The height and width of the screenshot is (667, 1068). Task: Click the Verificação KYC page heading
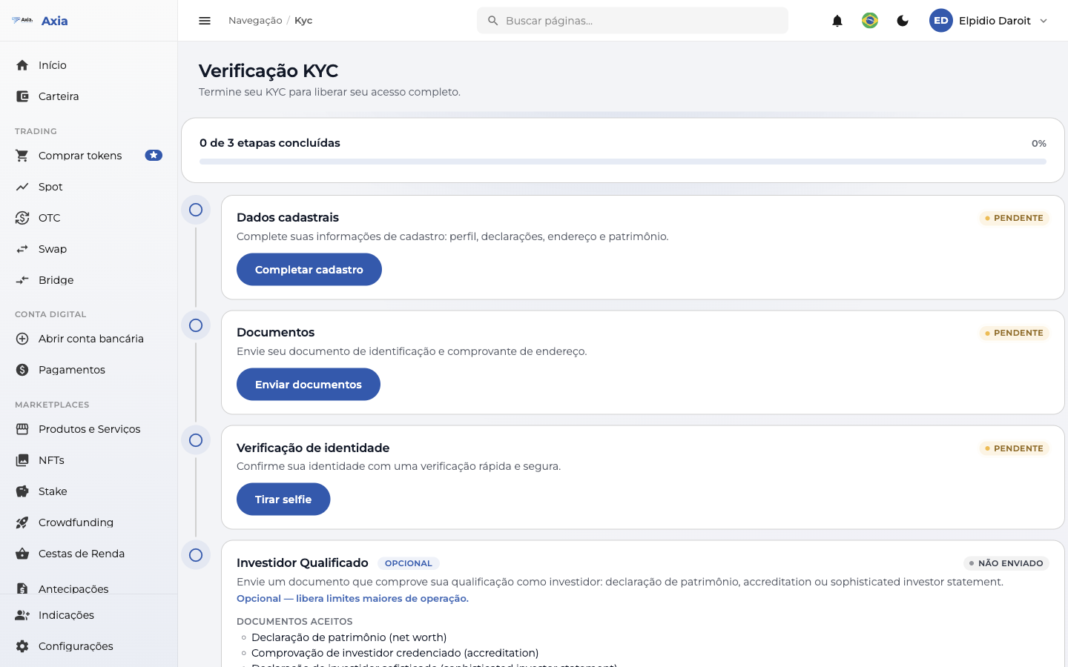pos(268,71)
